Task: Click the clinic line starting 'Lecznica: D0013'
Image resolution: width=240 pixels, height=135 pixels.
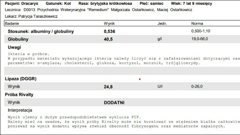Action: click(99, 10)
